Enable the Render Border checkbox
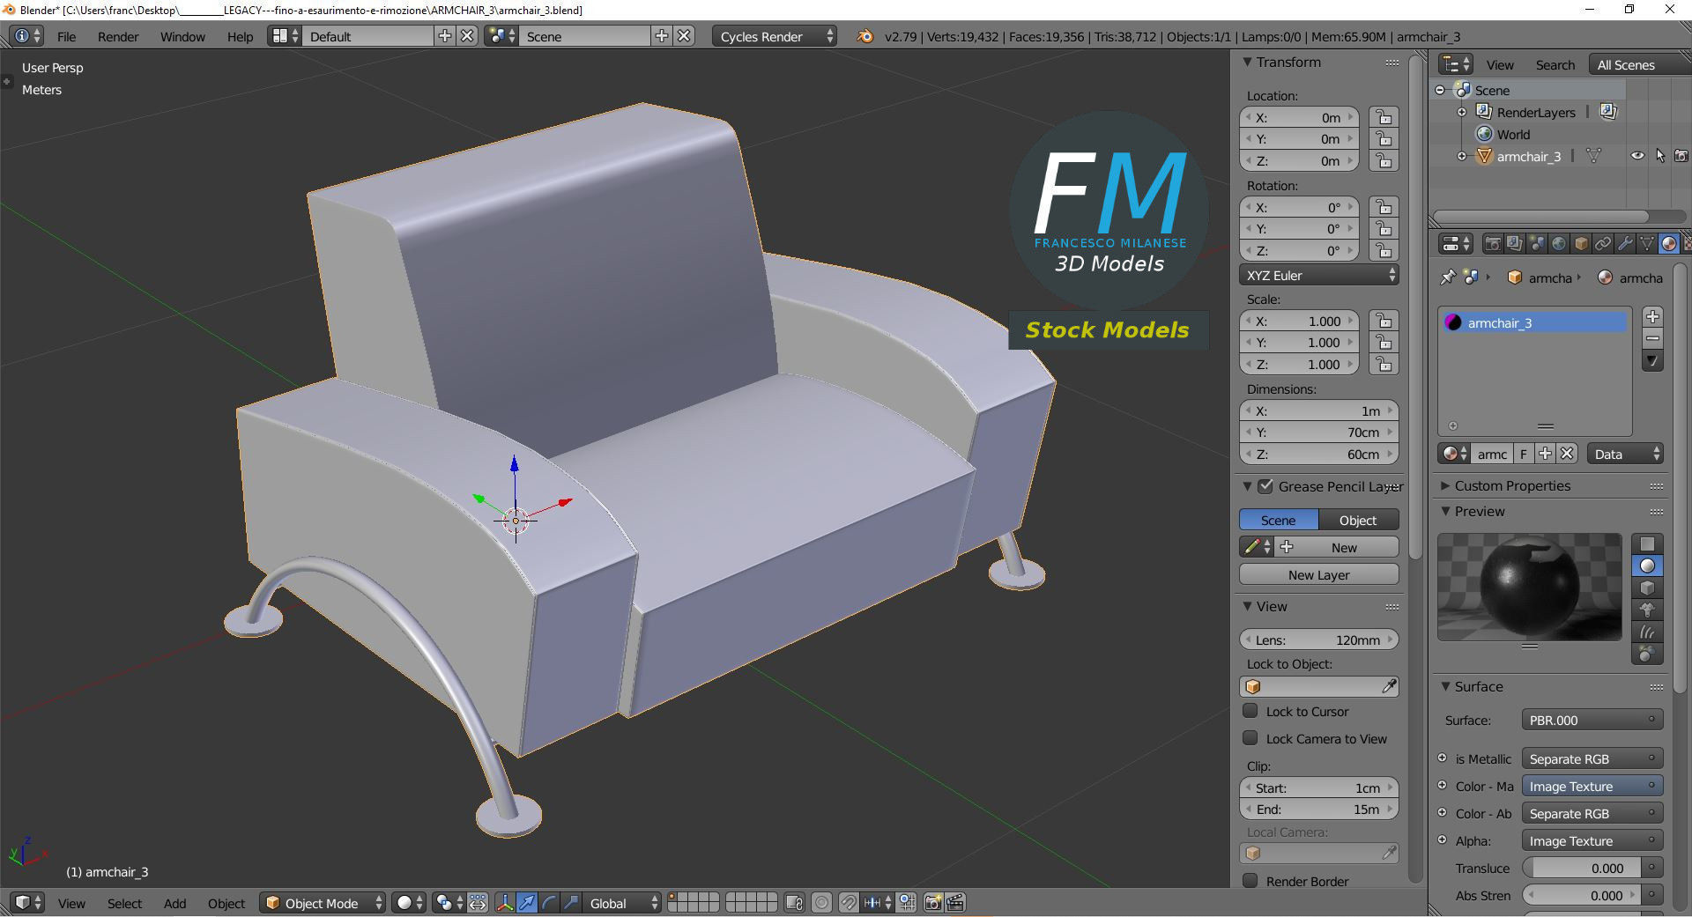 [1250, 881]
